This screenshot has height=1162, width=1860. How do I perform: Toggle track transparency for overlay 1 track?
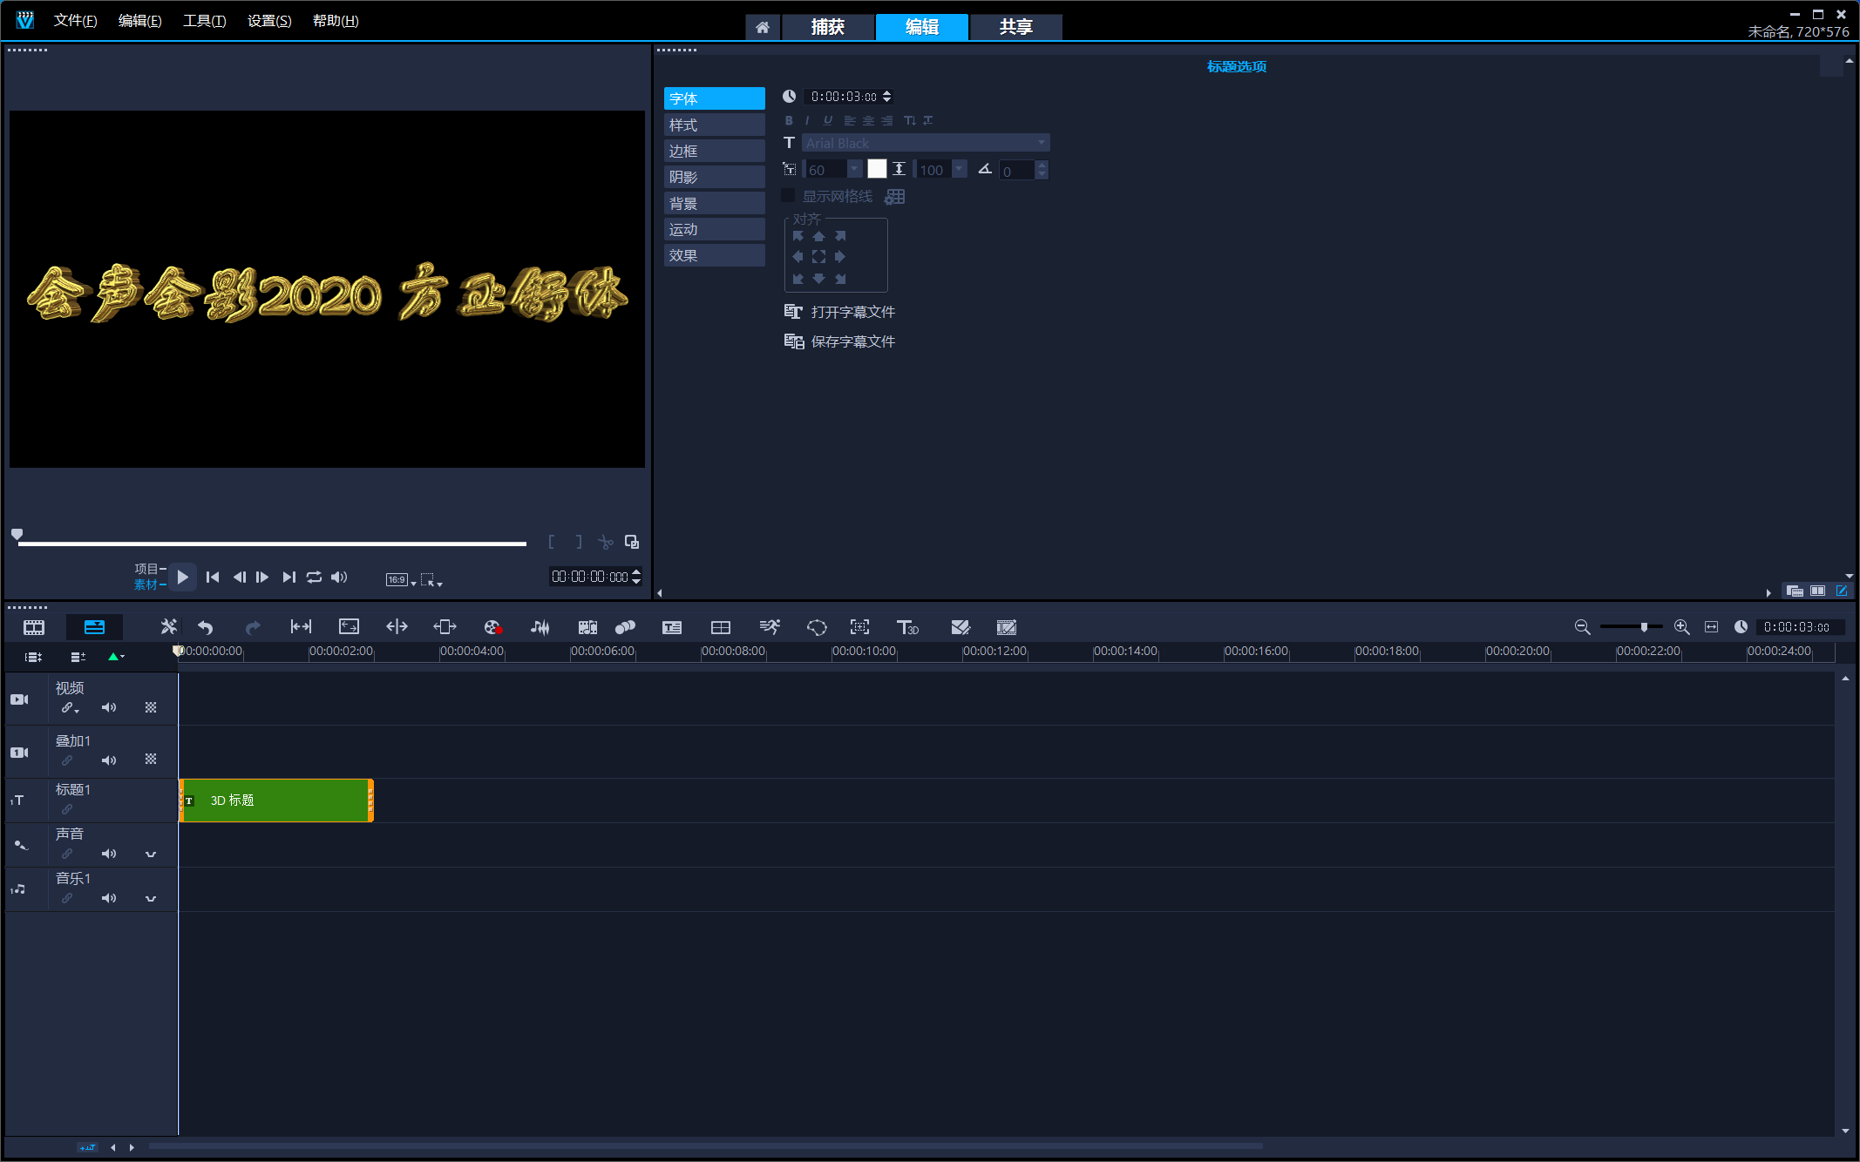pos(151,760)
